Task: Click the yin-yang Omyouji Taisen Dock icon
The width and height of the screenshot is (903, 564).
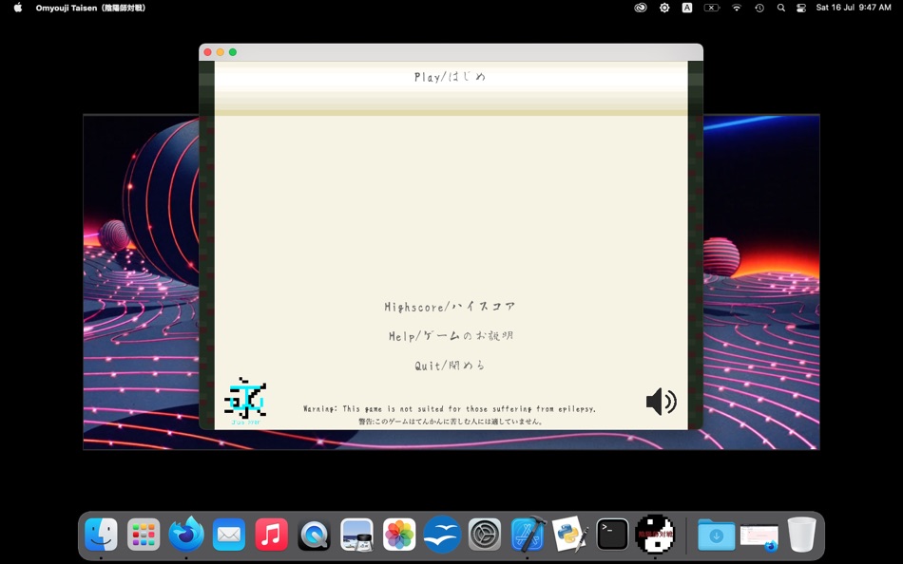Action: pyautogui.click(x=655, y=534)
